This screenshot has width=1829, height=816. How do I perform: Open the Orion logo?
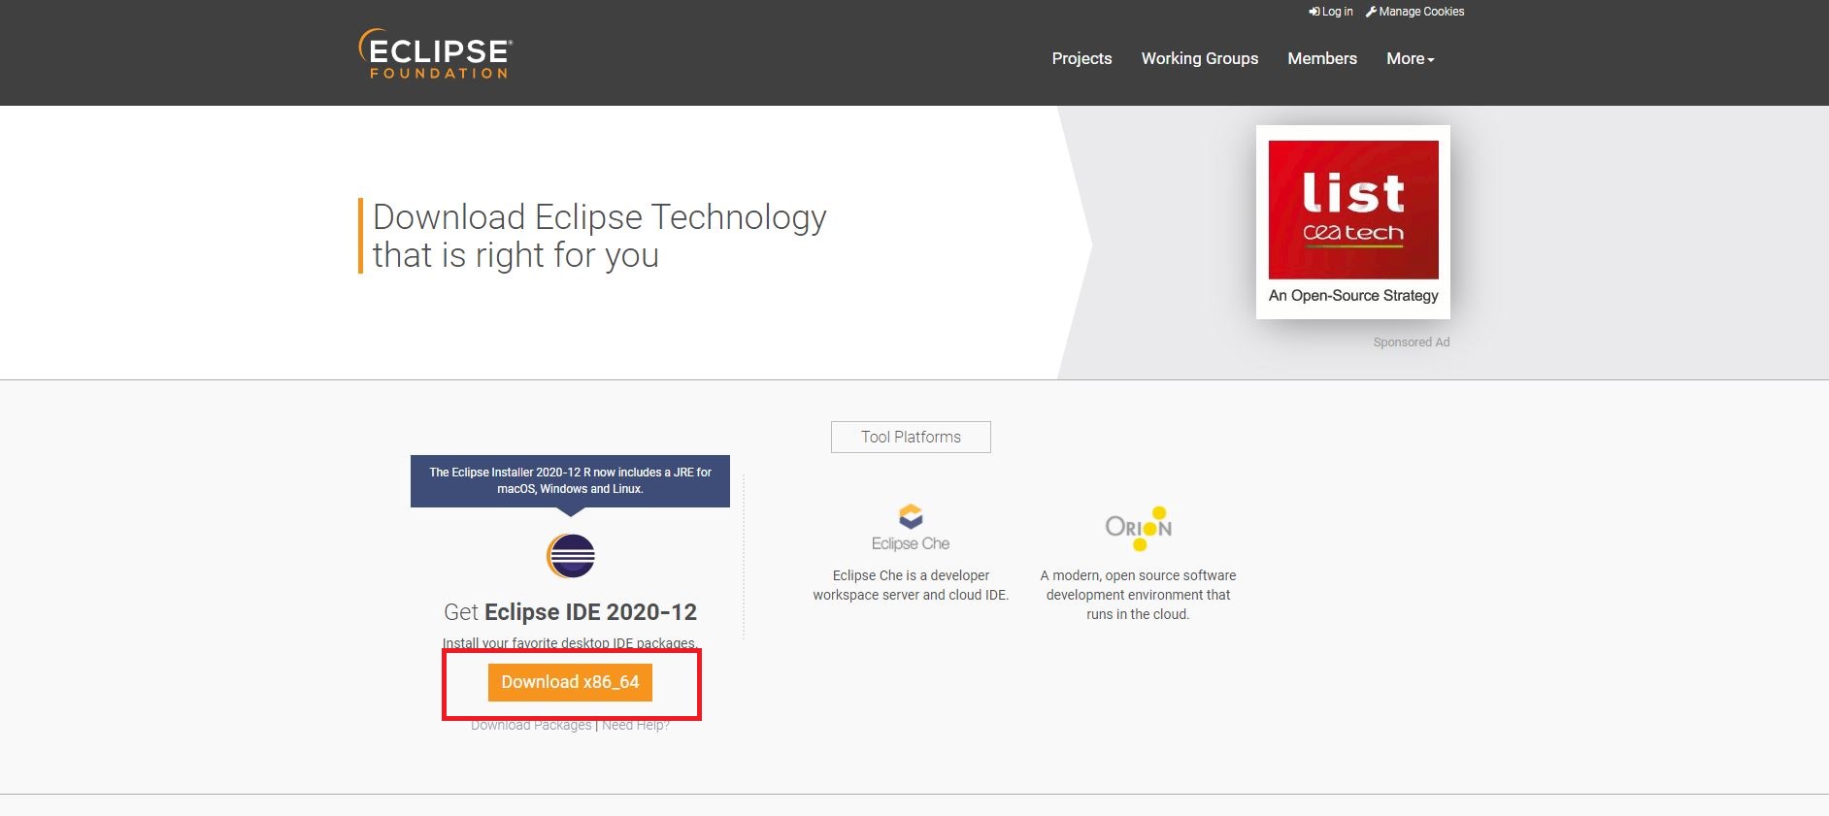[1139, 528]
